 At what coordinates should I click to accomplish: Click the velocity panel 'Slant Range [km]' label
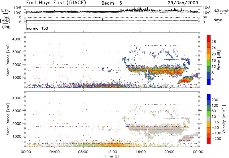pyautogui.click(x=8, y=119)
